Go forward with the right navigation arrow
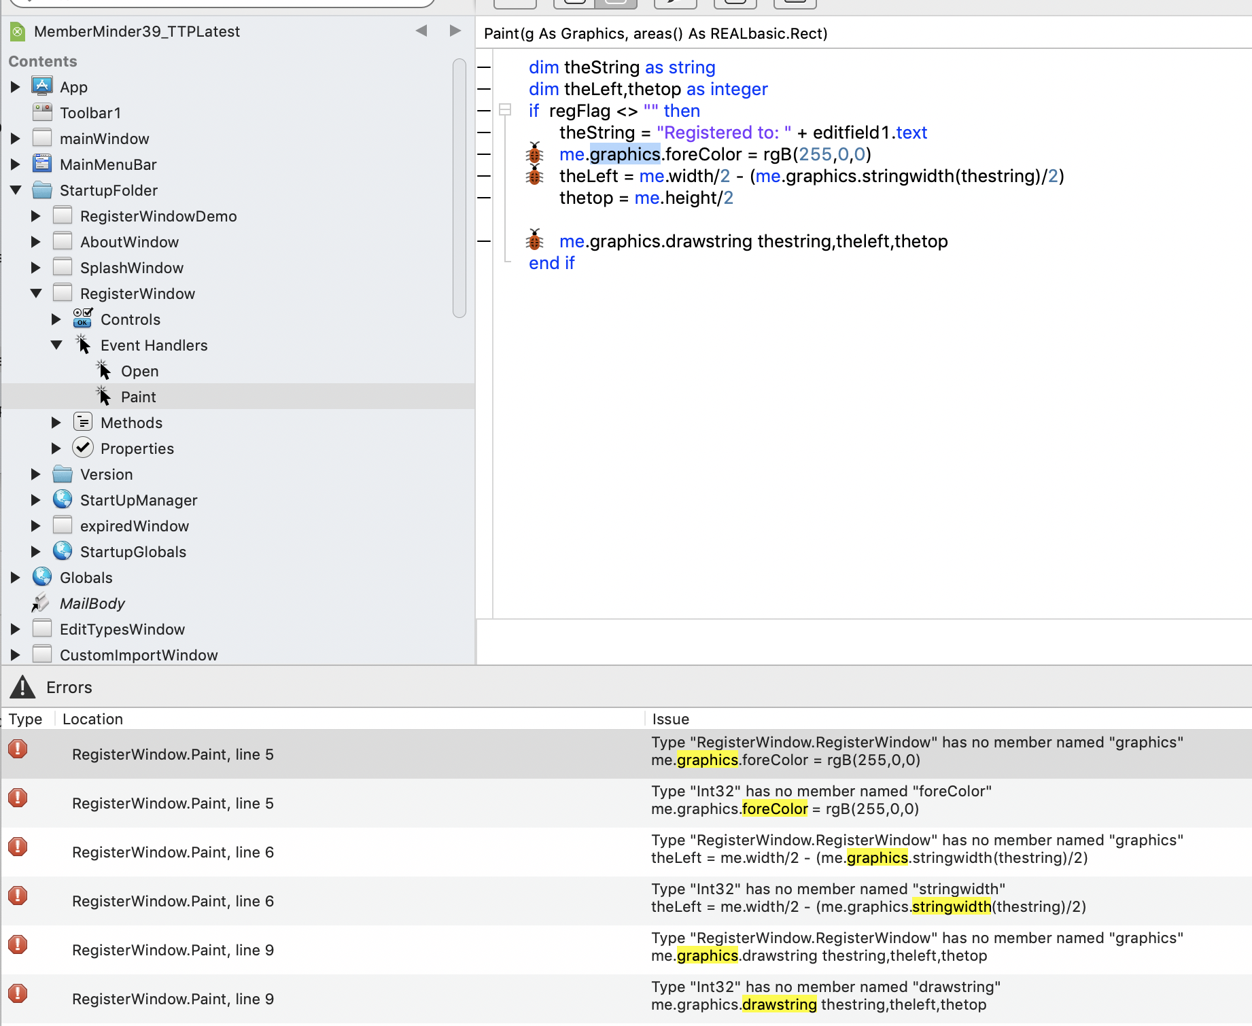Viewport: 1252px width, 1026px height. (x=455, y=31)
